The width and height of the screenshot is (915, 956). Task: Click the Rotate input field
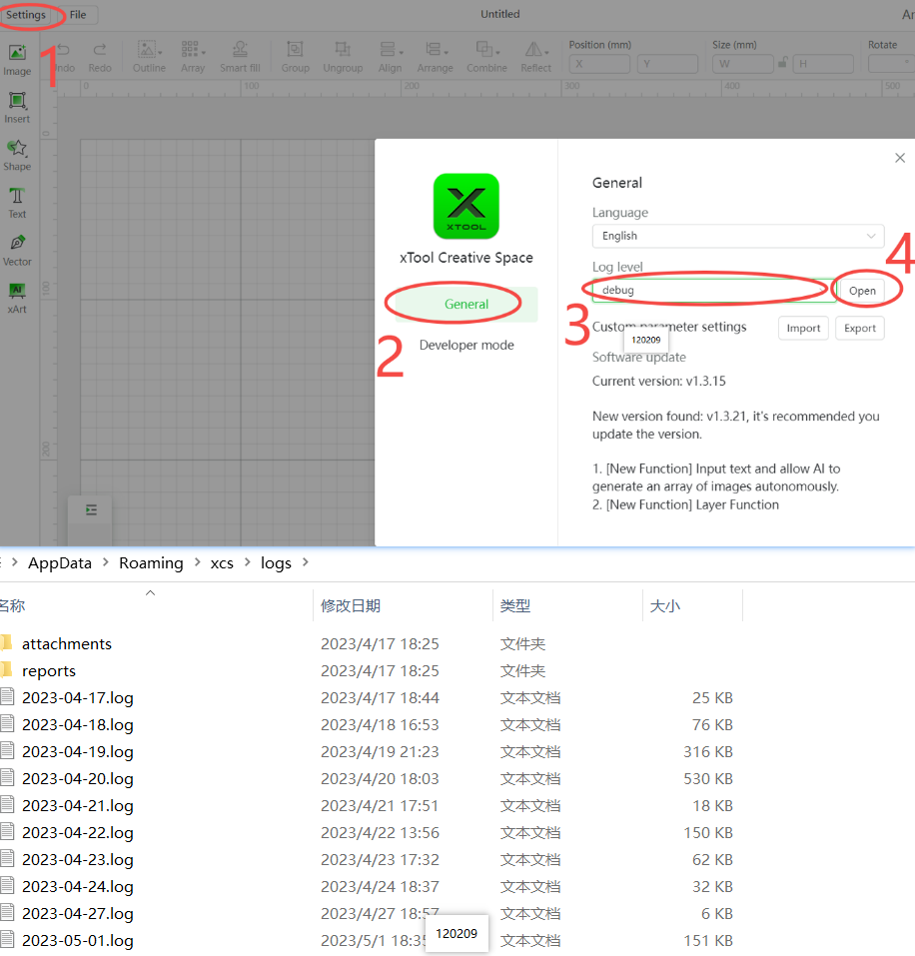(891, 63)
